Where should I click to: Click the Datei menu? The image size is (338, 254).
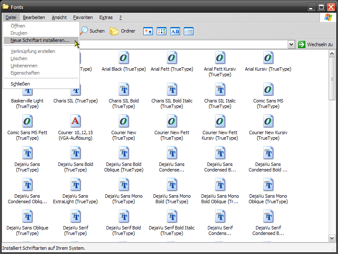[11, 17]
